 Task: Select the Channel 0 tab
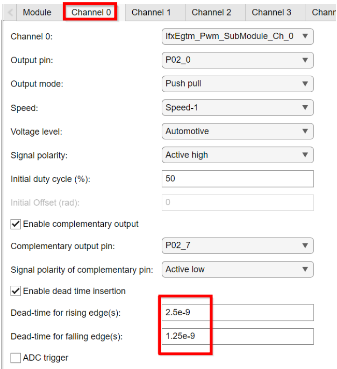click(91, 12)
